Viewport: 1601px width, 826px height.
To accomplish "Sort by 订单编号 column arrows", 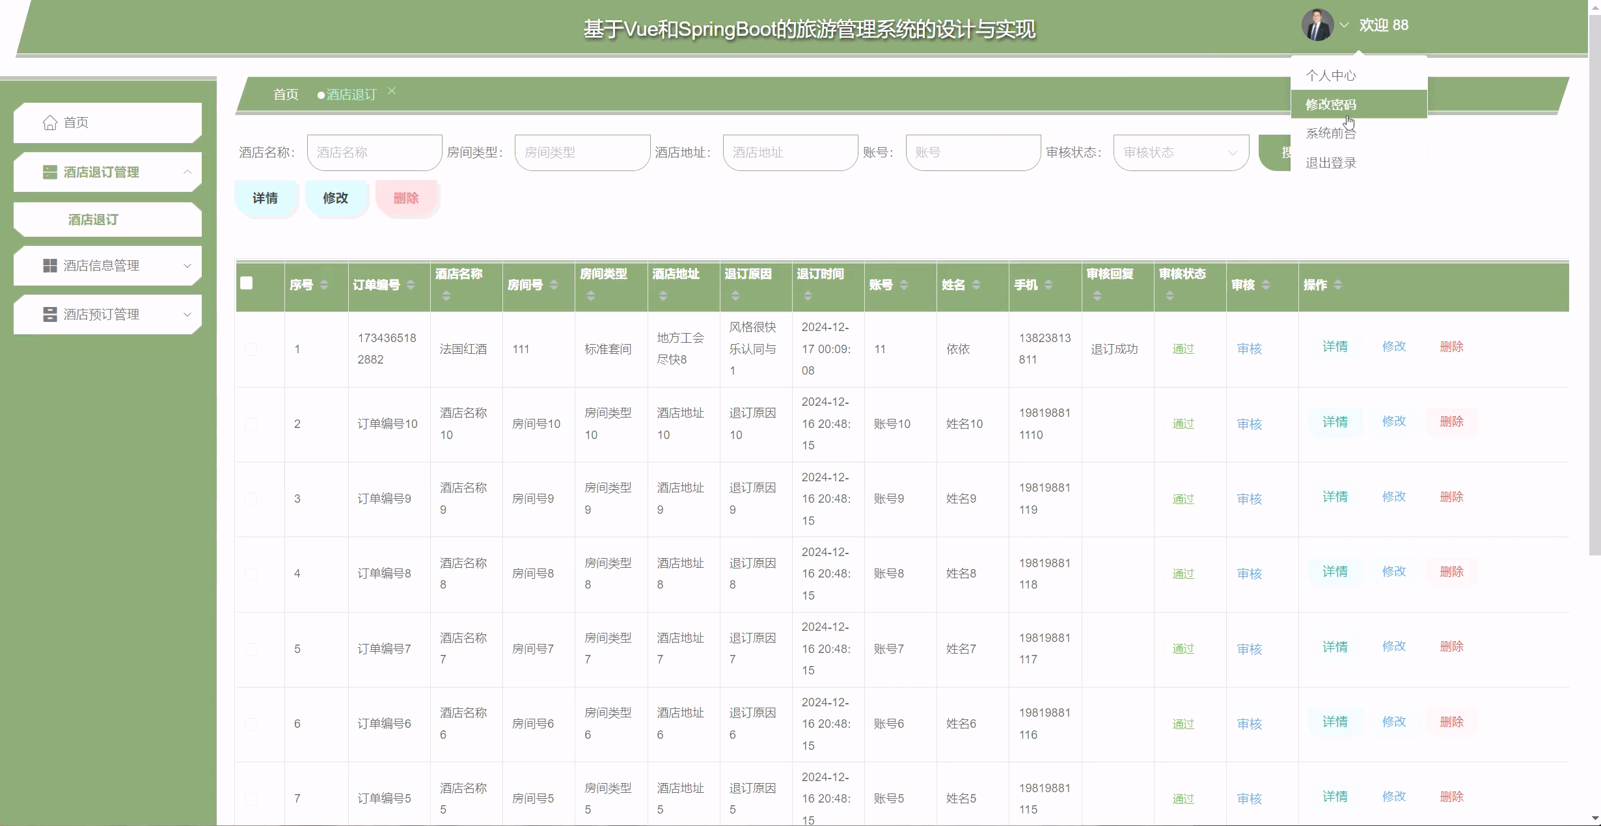I will [x=411, y=285].
